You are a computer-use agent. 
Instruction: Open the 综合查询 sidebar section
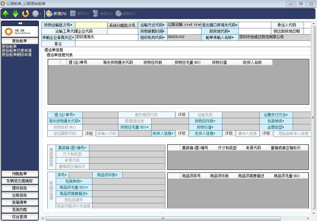point(20,217)
